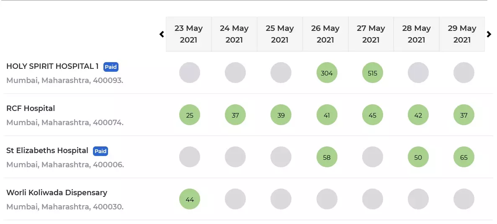Open the RCF Hospital center name
The image size is (497, 224).
click(31, 108)
